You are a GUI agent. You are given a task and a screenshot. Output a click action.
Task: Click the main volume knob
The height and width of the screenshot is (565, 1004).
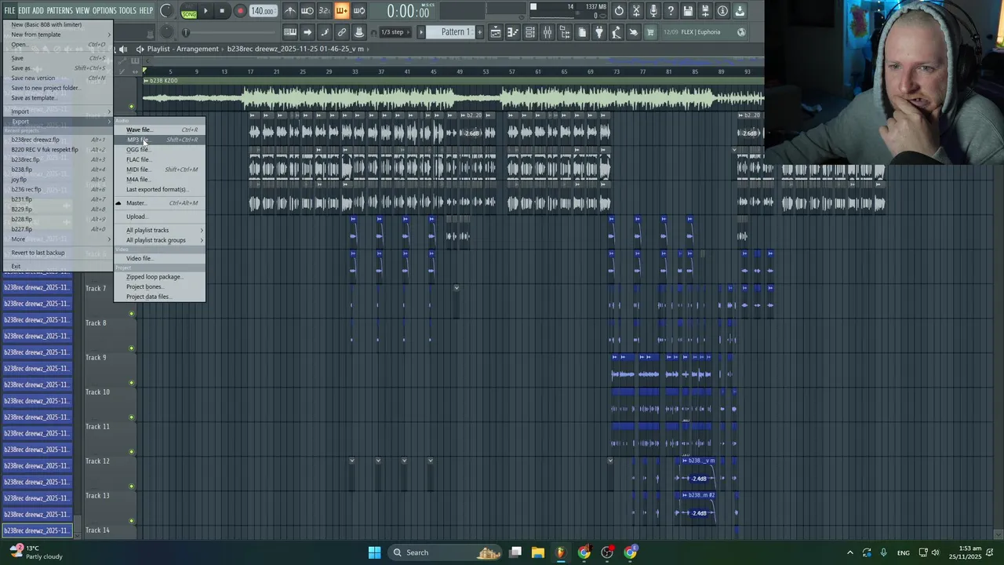166,11
